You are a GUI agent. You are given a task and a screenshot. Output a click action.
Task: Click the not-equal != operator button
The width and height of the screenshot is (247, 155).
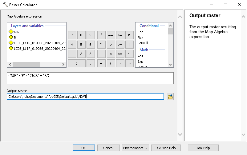click(120, 35)
